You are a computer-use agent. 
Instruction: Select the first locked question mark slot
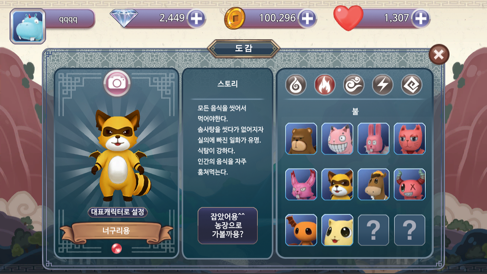click(x=373, y=230)
